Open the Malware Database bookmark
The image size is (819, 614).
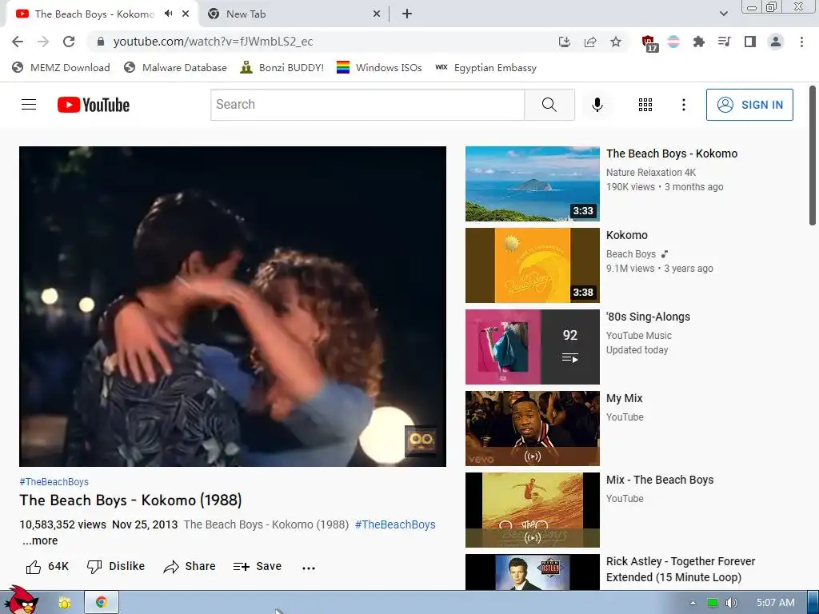pyautogui.click(x=175, y=68)
